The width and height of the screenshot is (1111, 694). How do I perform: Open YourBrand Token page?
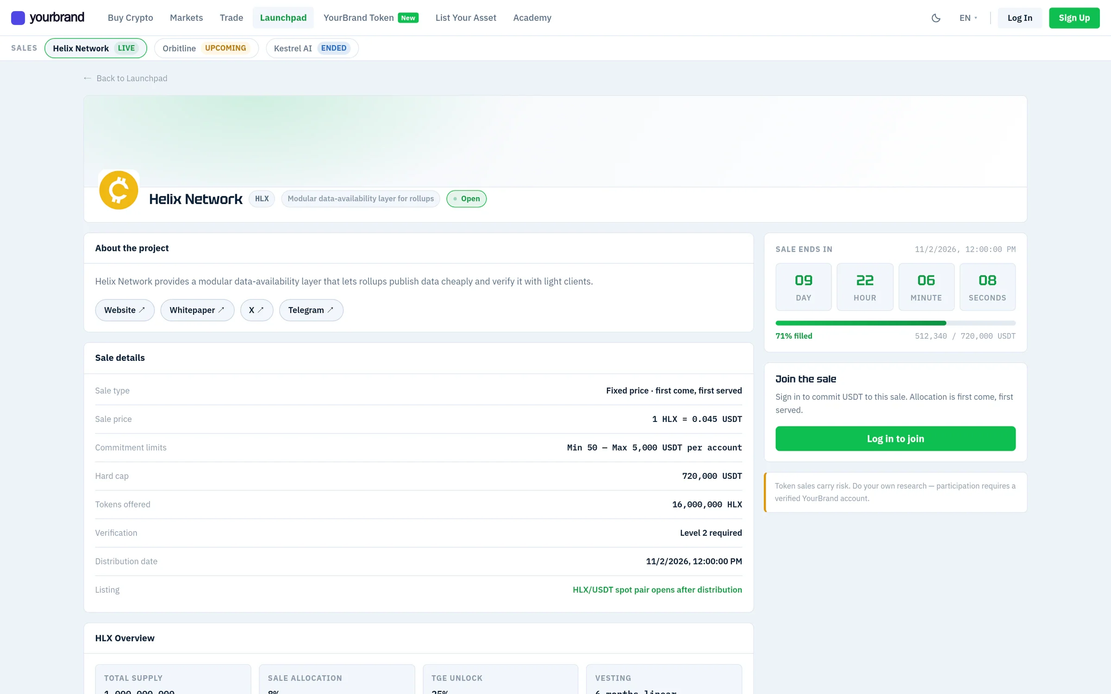358,18
